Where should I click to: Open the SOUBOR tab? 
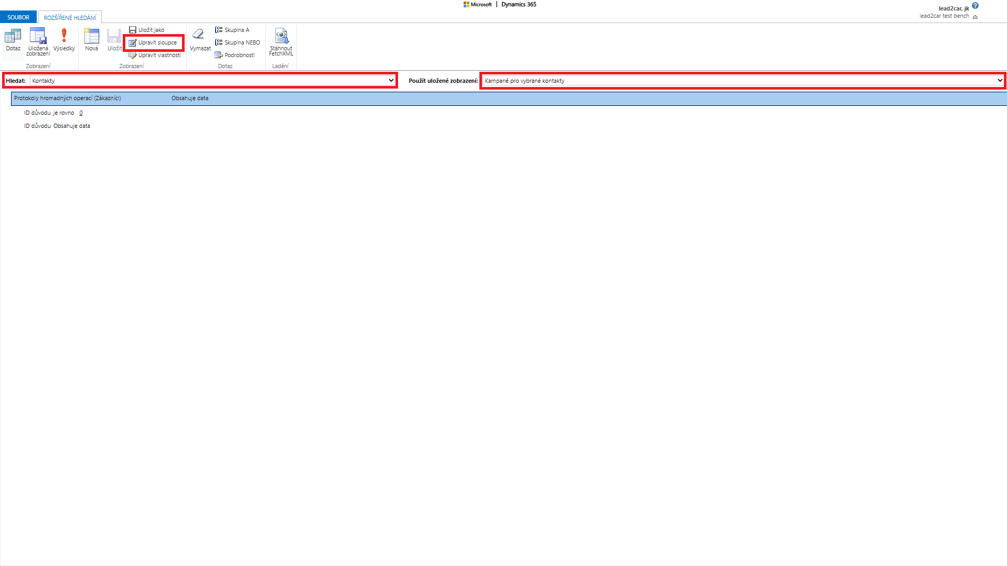tap(18, 17)
